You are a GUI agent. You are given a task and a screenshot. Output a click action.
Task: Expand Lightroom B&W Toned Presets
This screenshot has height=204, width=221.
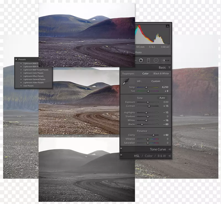(21, 70)
